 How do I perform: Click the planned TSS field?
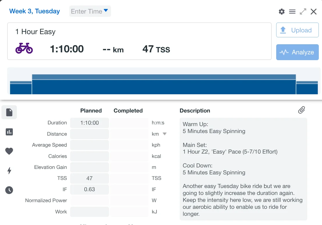[x=90, y=178]
